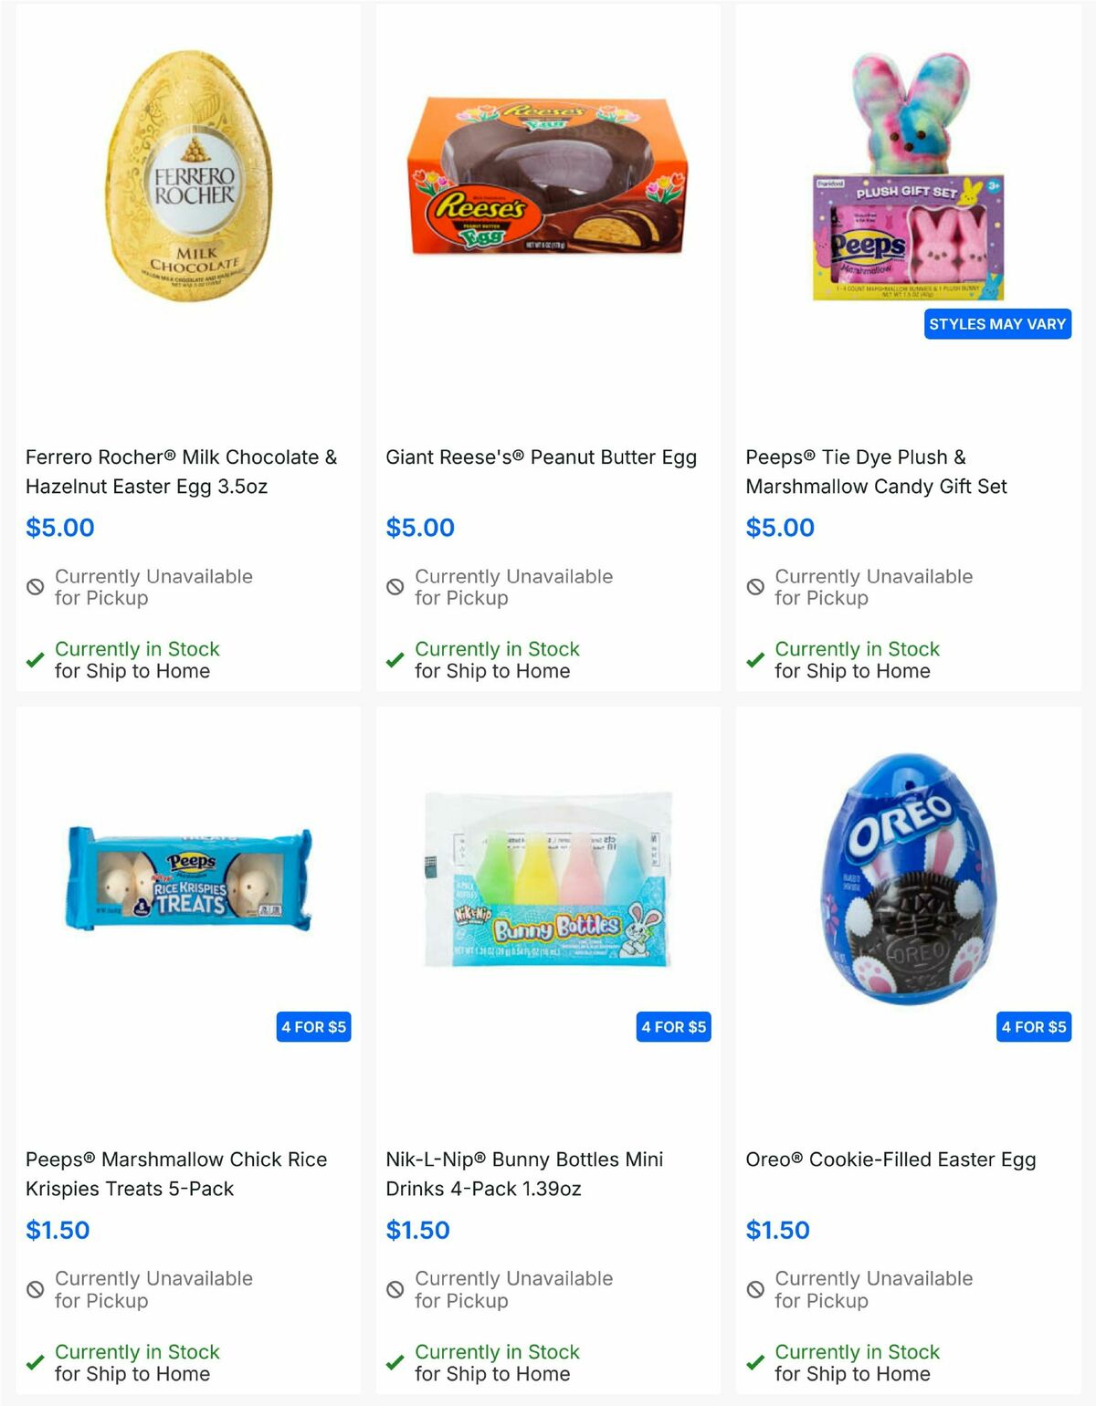Viewport: 1096px width, 1406px height.
Task: Select the Giant Reese's Peanut Butter Egg title
Action: pyautogui.click(x=542, y=456)
